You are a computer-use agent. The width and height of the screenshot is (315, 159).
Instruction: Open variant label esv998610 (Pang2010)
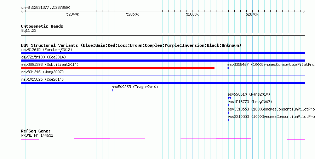pos(249,94)
